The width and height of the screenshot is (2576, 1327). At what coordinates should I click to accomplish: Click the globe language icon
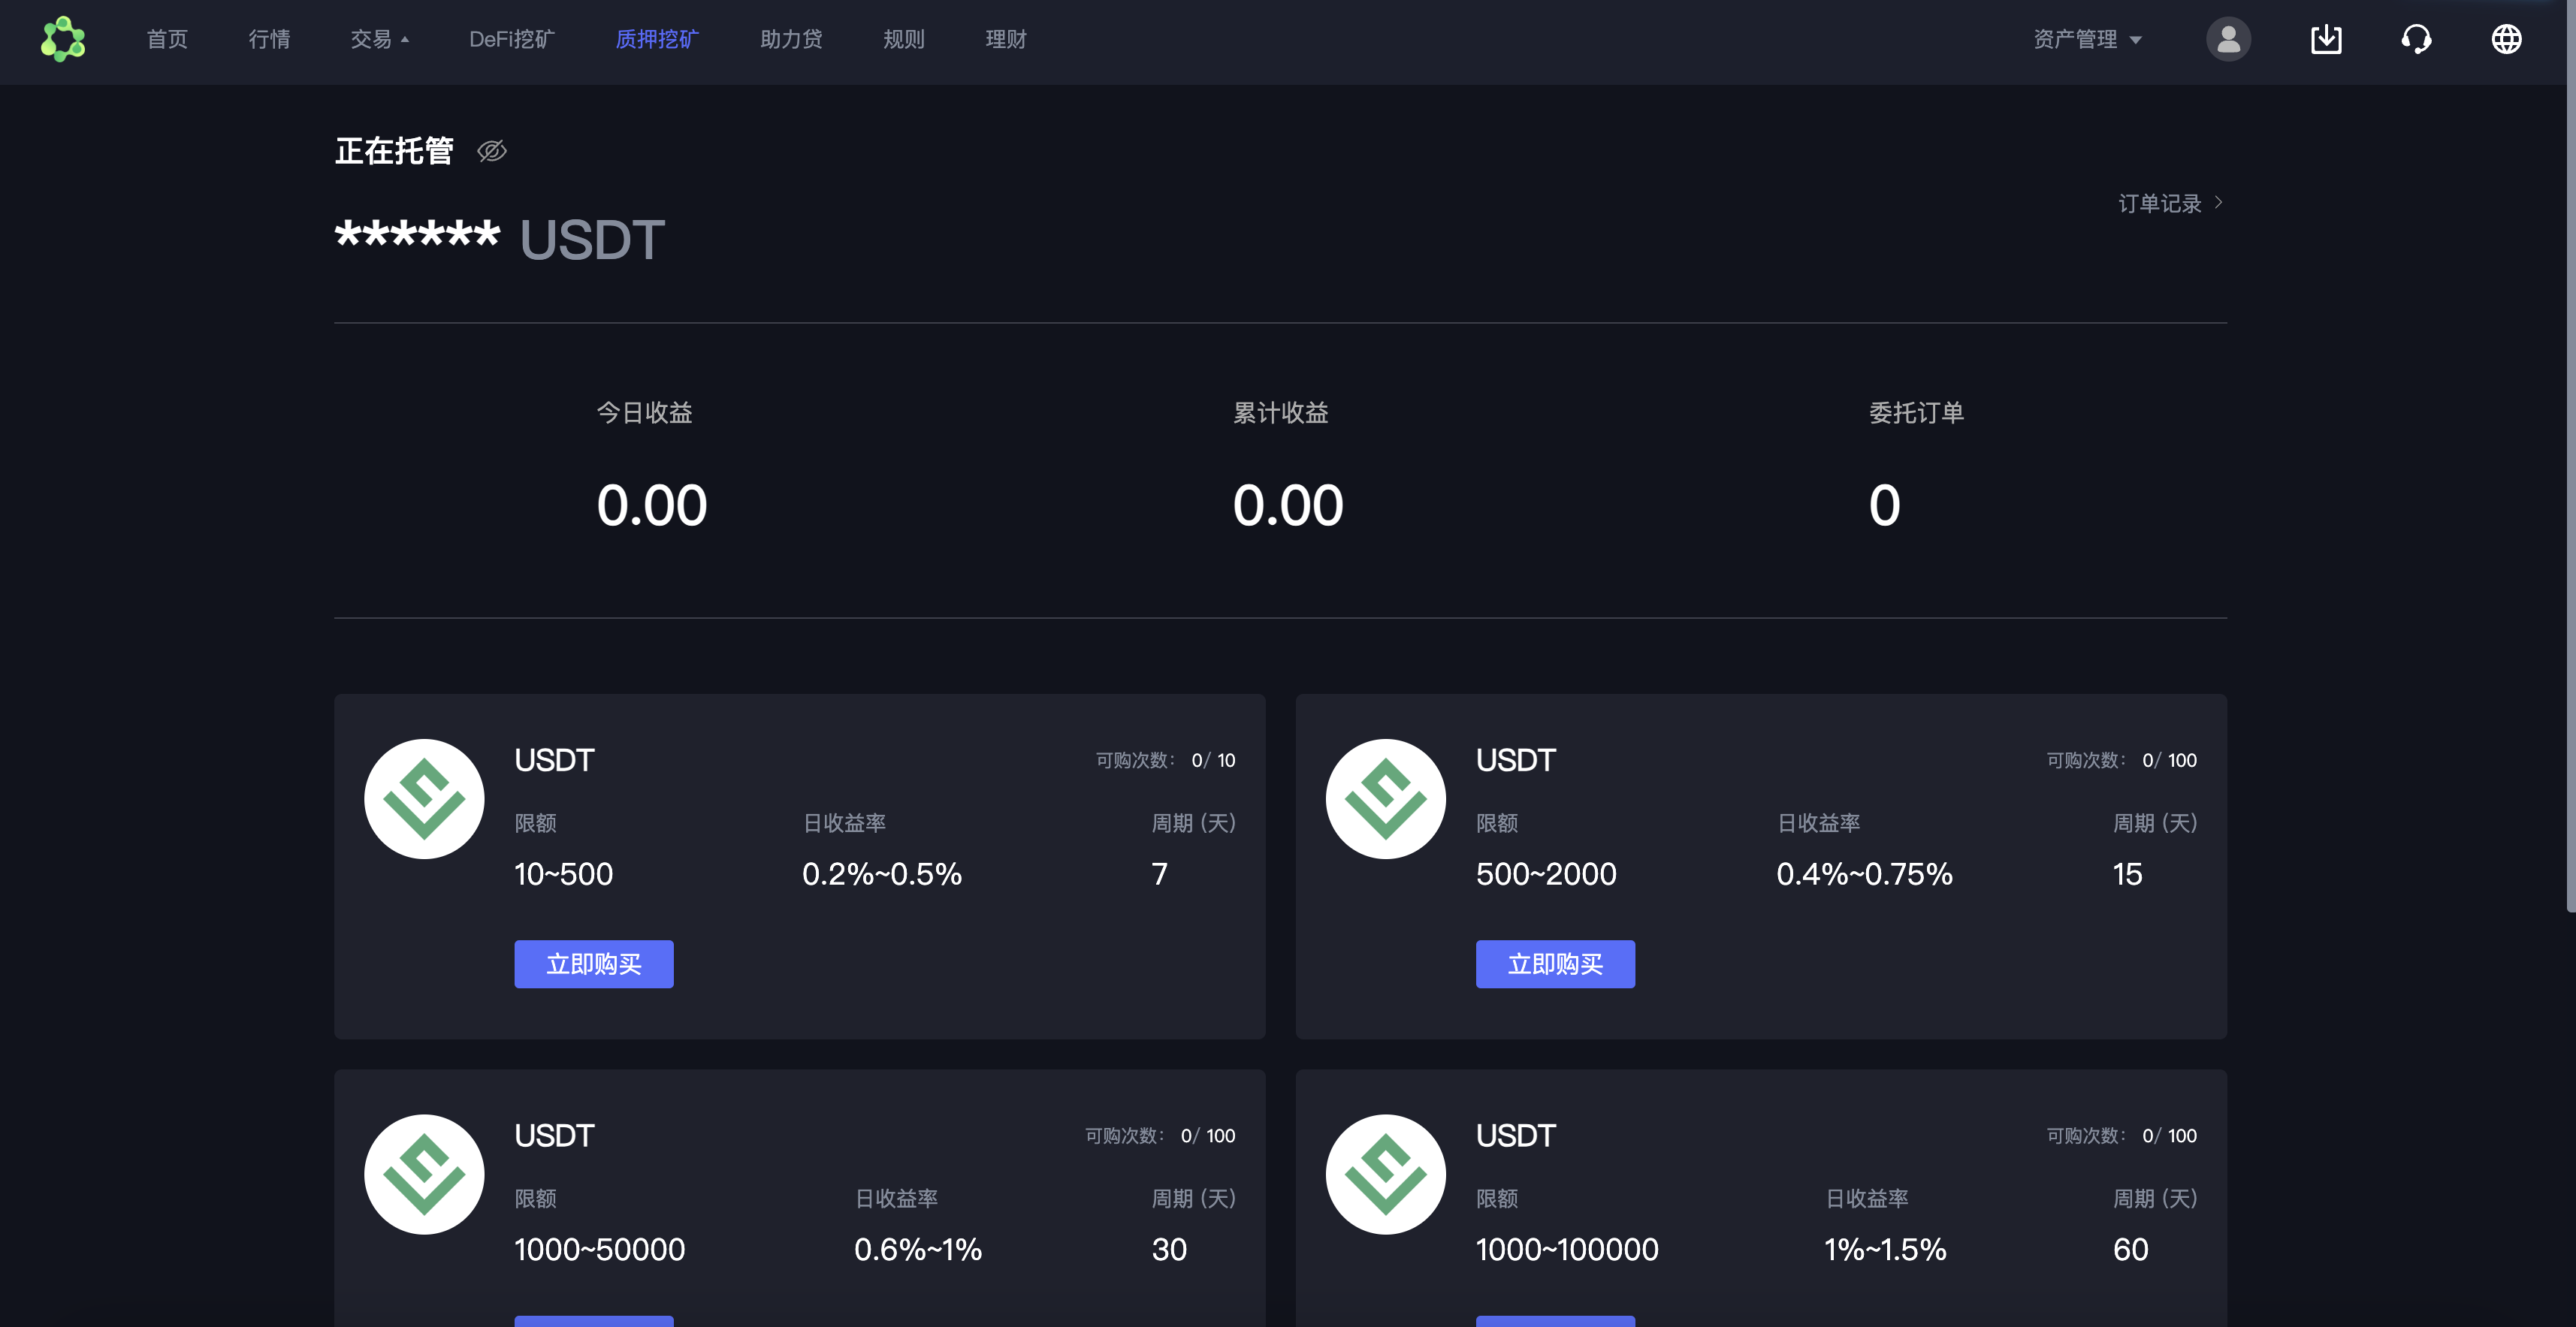[x=2506, y=39]
